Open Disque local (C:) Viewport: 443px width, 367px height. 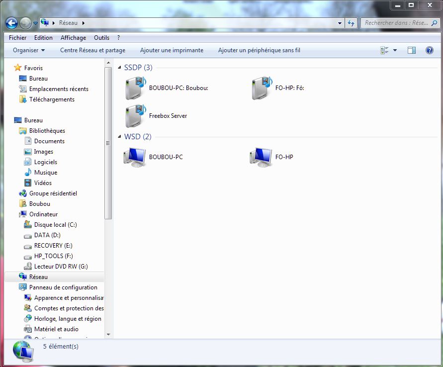click(51, 225)
